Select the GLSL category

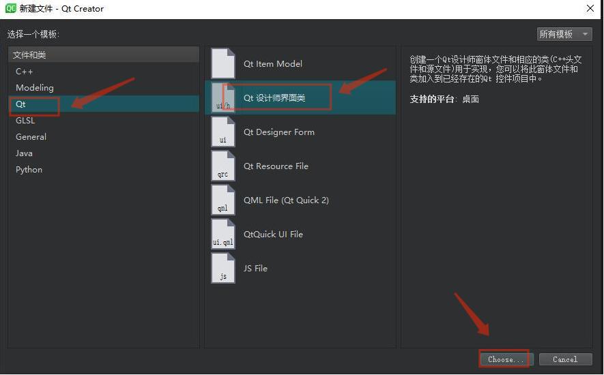[x=104, y=120]
